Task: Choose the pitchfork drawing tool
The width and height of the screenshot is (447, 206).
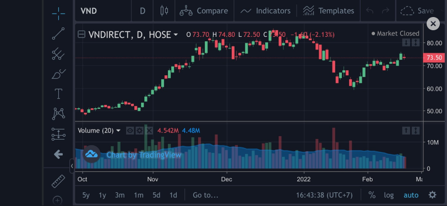Action: pyautogui.click(x=58, y=53)
